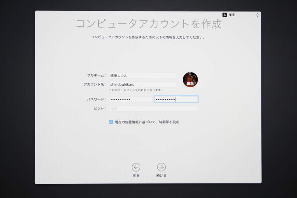Click the パスワード field label
The width and height of the screenshot is (297, 198).
[96, 99]
